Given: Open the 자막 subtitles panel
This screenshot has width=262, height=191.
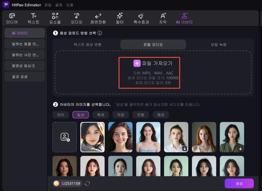Looking at the screenshot, I should pos(163,18).
